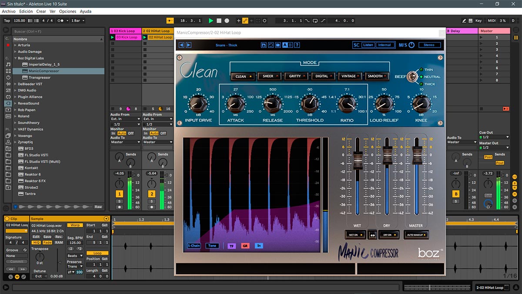Screen dimensions: 522x294
Task: Arm the transport record button
Action: (x=227, y=20)
